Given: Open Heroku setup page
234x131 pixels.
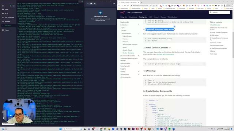Looking at the screenshot, I should click(x=125, y=39).
